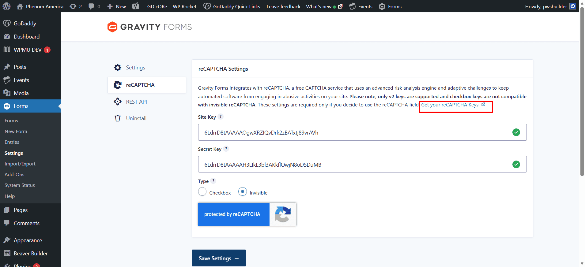Open the New content menu in admin bar
The image size is (585, 267).
(116, 6)
